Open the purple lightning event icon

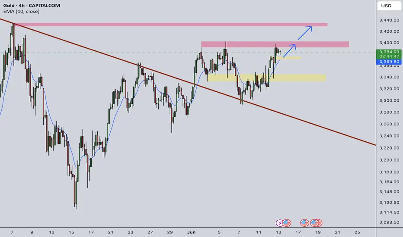tap(279, 223)
